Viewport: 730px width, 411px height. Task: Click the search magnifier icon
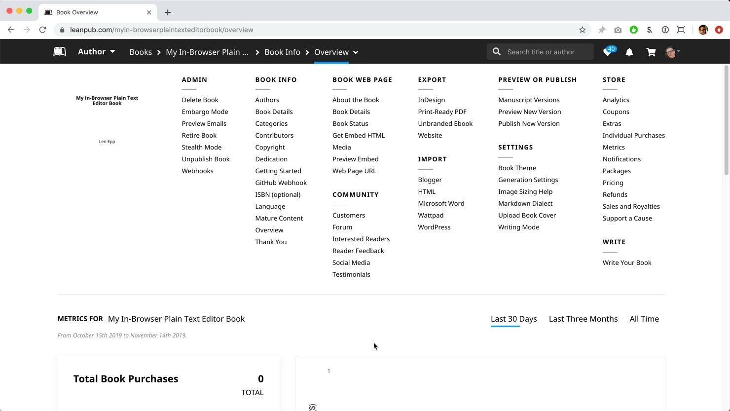click(497, 52)
